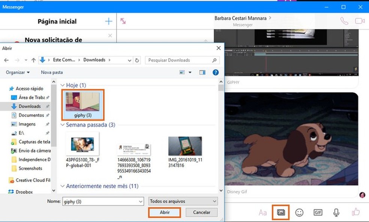Click the Abrir button
369x222 pixels.
(165, 212)
